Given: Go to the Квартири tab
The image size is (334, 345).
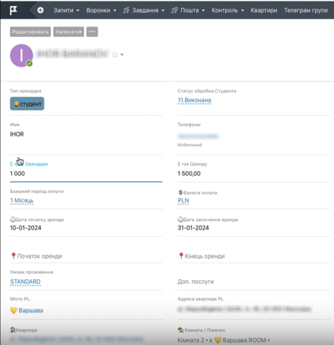Looking at the screenshot, I should click(x=264, y=10).
